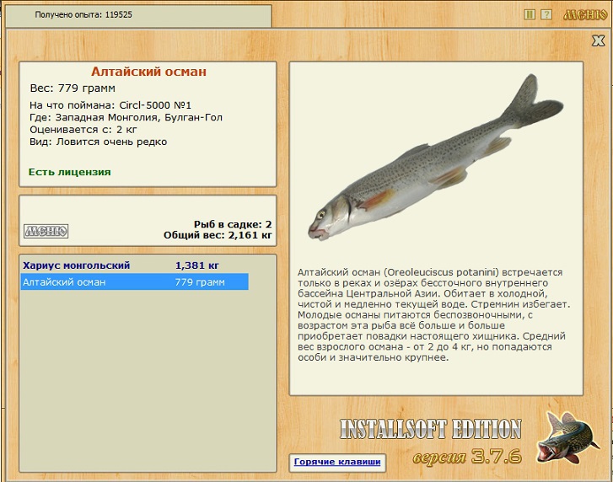Image resolution: width=613 pixels, height=482 pixels.
Task: Click the Общий вес: 2,161 кг text
Action: (x=218, y=235)
